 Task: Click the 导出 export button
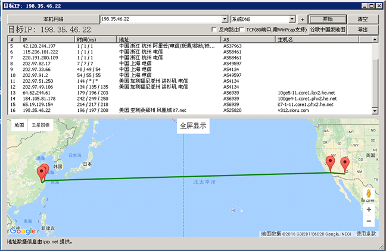coord(362,29)
